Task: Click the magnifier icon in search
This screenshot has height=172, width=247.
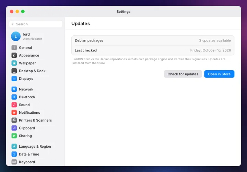Action: [x=12, y=24]
